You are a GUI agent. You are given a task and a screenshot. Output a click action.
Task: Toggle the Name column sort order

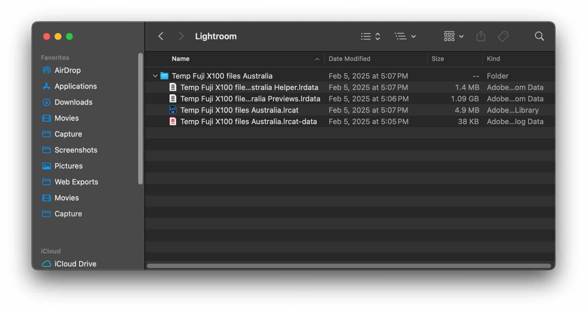point(180,59)
